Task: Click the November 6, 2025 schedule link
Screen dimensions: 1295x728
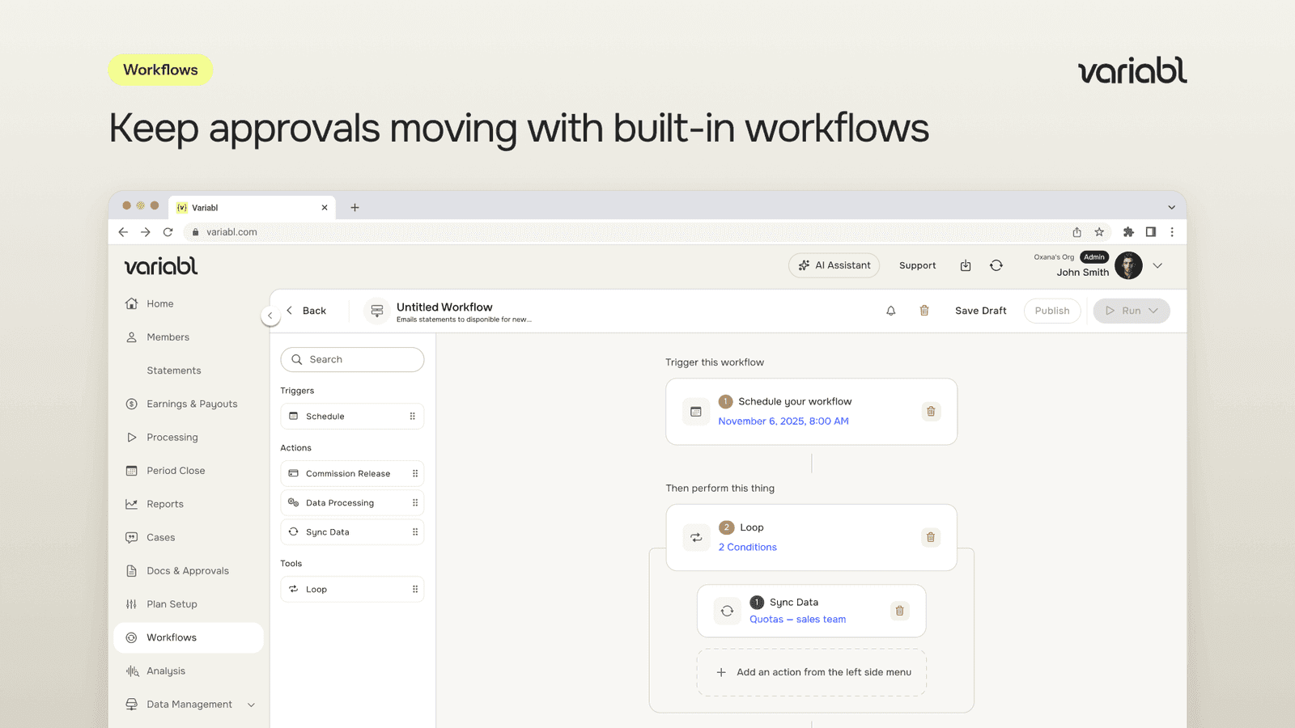Action: coord(783,421)
